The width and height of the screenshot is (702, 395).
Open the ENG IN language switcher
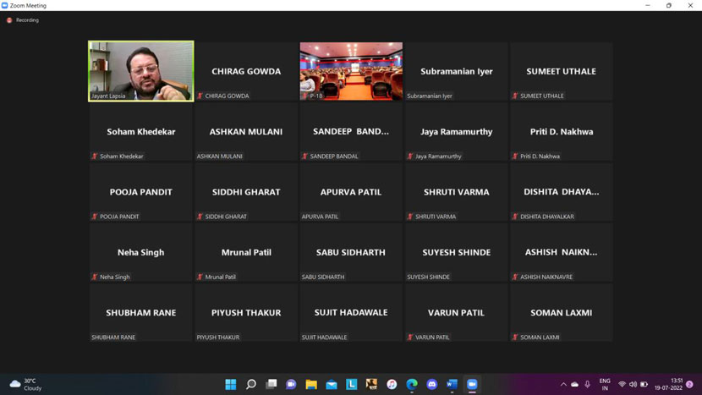point(605,384)
